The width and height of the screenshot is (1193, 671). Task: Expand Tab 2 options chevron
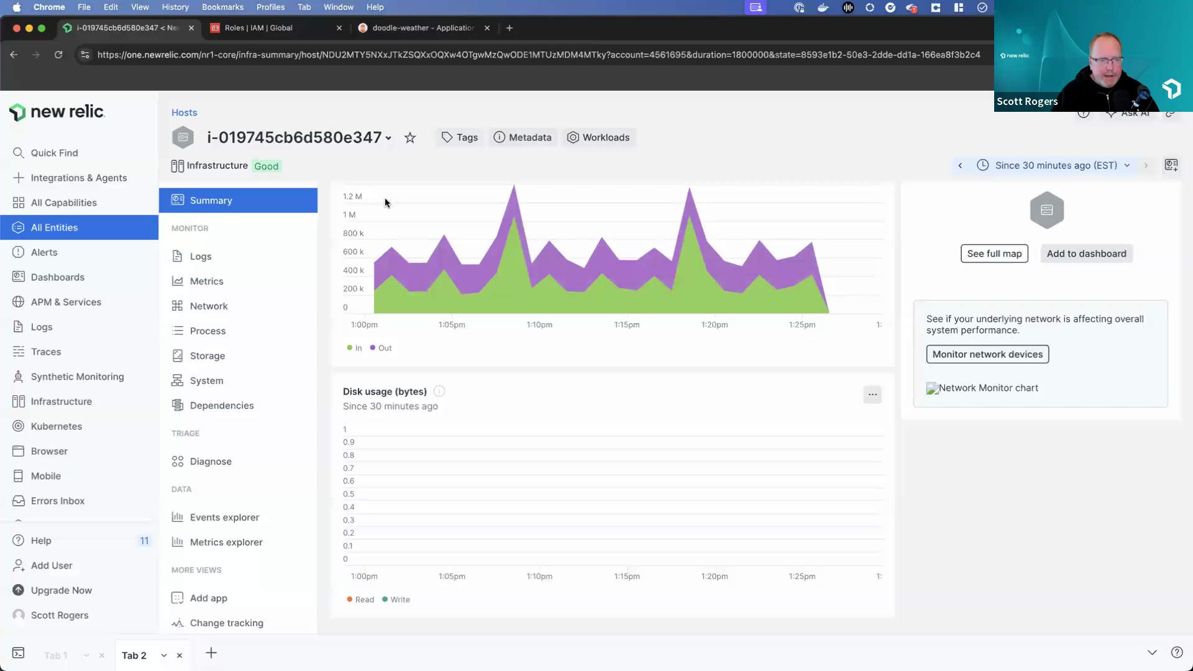[x=164, y=655]
